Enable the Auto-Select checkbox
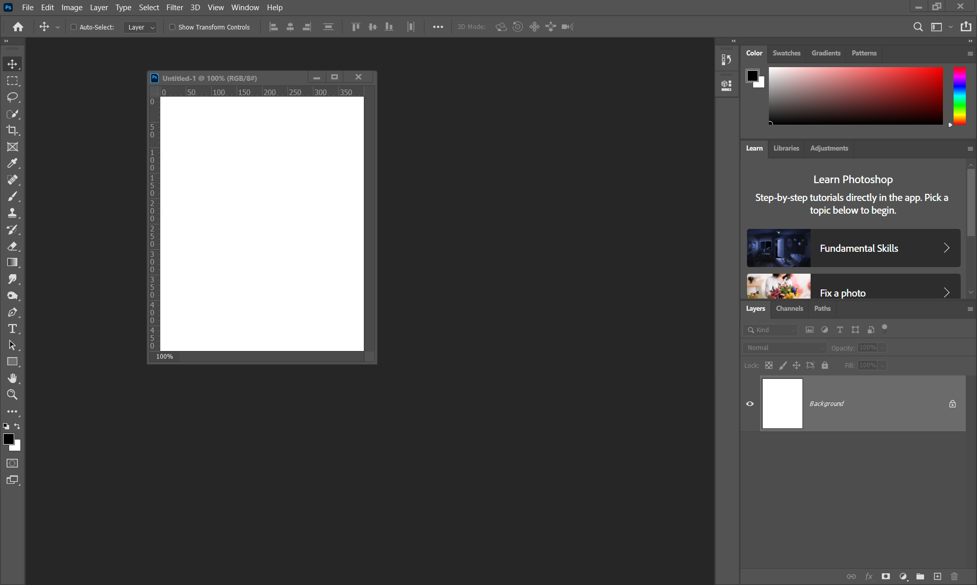977x585 pixels. 74,27
